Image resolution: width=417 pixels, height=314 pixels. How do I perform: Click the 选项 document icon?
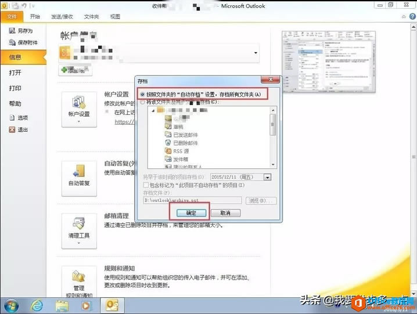(12, 117)
